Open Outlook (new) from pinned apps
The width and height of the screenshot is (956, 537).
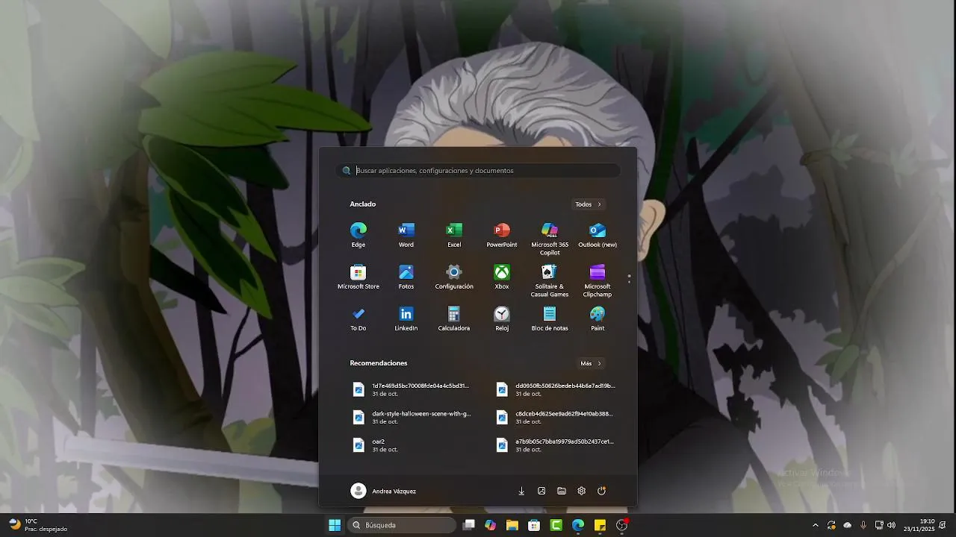point(597,235)
